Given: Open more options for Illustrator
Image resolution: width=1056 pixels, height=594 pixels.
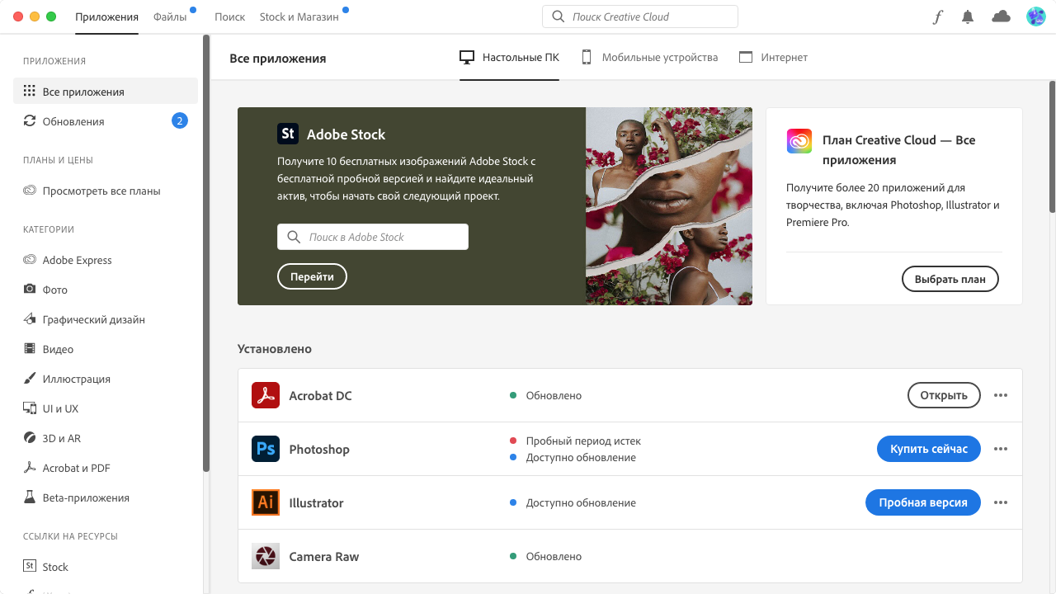Looking at the screenshot, I should tap(1001, 502).
